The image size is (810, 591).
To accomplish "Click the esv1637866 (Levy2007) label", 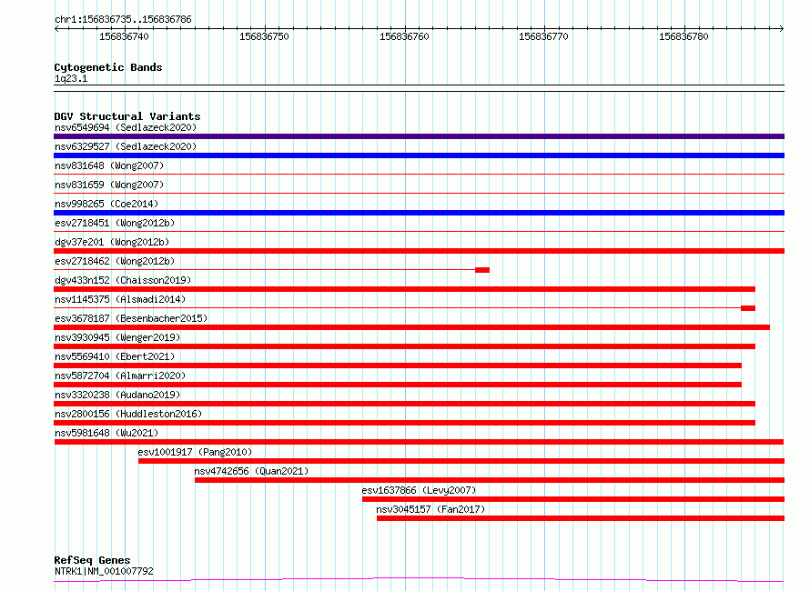I will [x=419, y=490].
